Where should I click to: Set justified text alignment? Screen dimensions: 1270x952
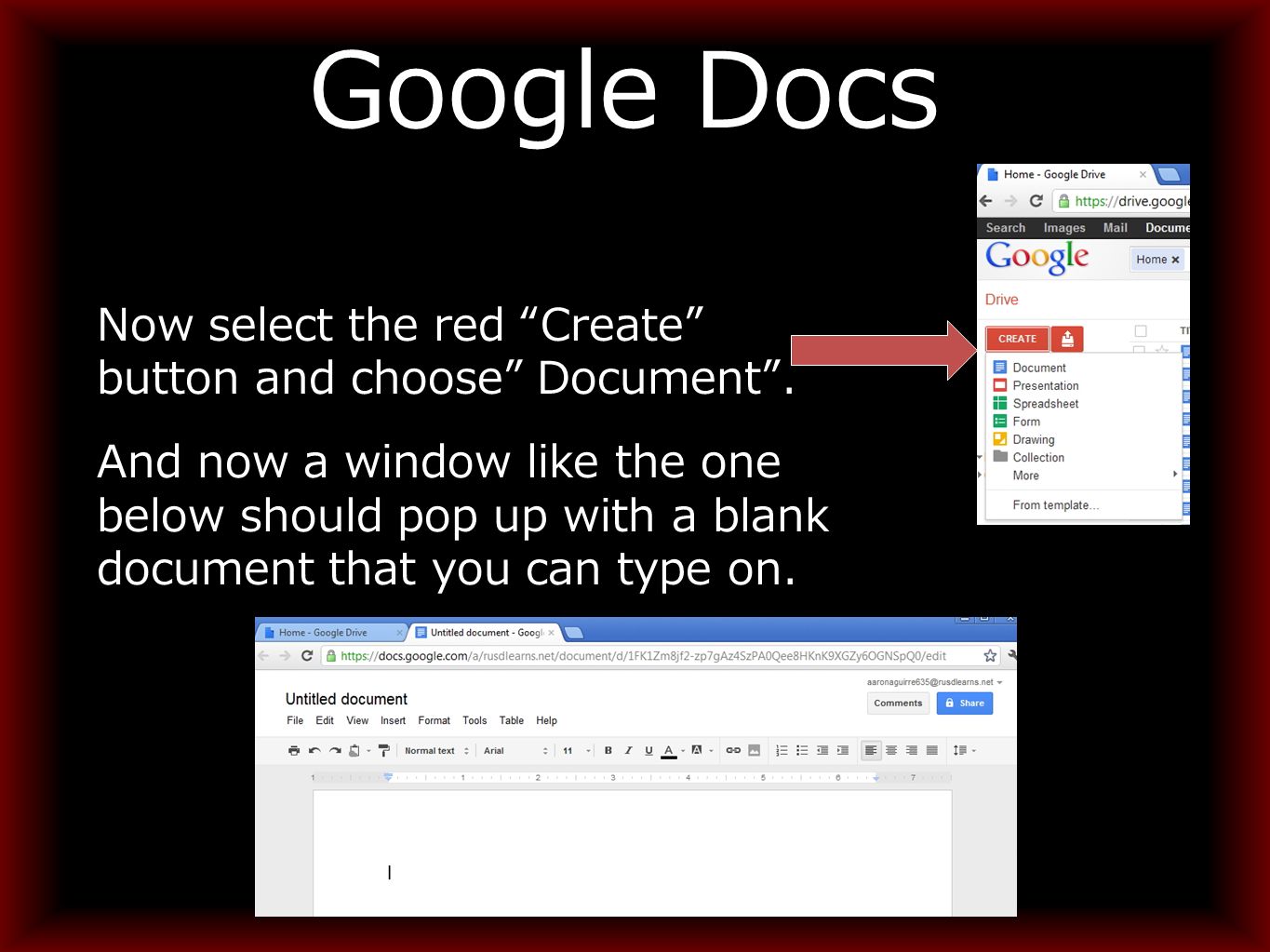click(x=932, y=750)
